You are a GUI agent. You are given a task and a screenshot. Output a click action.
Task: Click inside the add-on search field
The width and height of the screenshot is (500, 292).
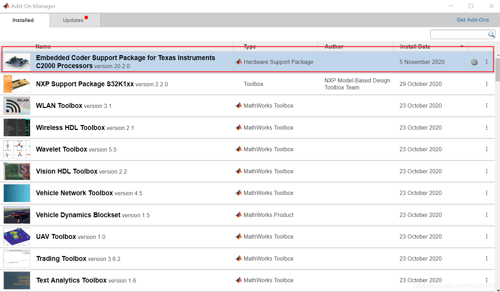click(x=459, y=34)
